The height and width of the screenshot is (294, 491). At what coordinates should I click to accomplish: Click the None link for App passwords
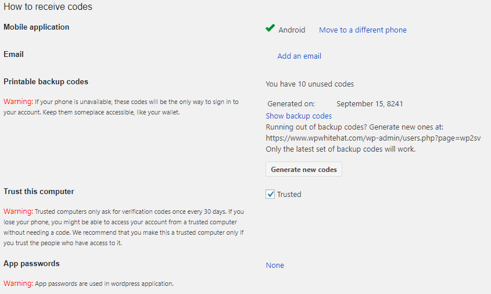pos(275,266)
